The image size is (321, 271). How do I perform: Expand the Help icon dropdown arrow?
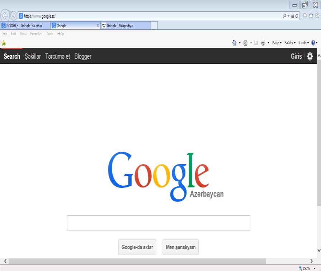click(x=317, y=43)
